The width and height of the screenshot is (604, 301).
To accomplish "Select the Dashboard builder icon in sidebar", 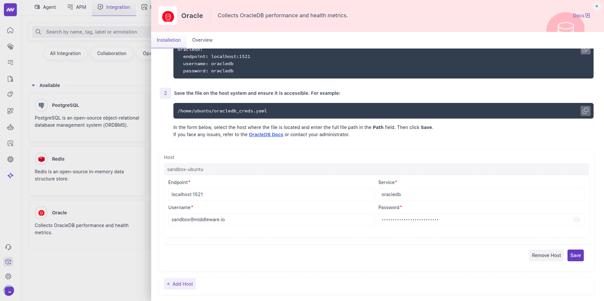I will point(10,111).
